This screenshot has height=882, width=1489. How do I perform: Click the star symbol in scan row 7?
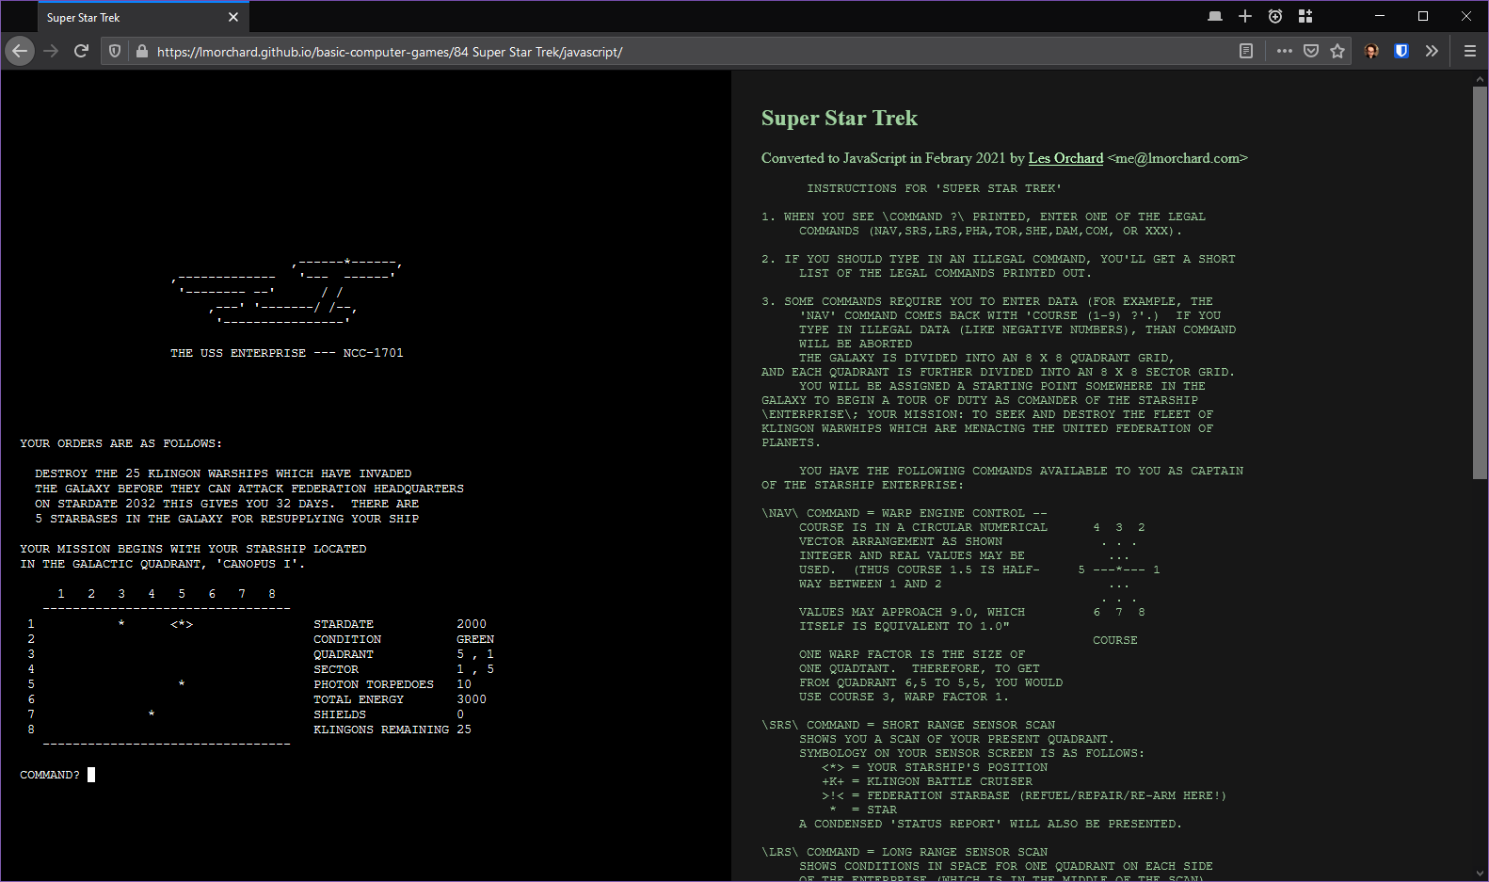(x=152, y=714)
